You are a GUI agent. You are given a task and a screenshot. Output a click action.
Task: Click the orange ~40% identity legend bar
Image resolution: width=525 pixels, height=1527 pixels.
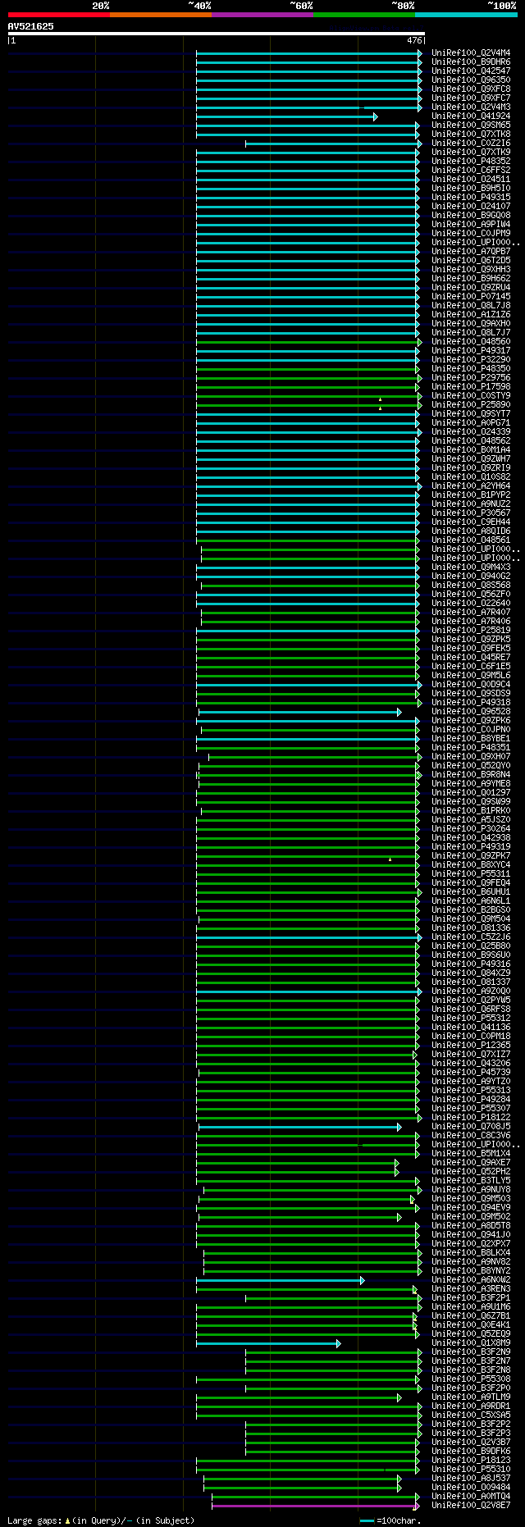click(160, 15)
